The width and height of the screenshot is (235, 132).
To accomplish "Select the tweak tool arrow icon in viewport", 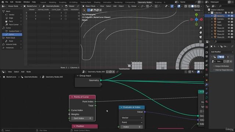I will (x=84, y=10).
